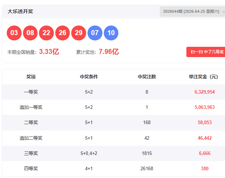Select the blue ball 07
Screen dimensions: 225x178
[95, 33]
